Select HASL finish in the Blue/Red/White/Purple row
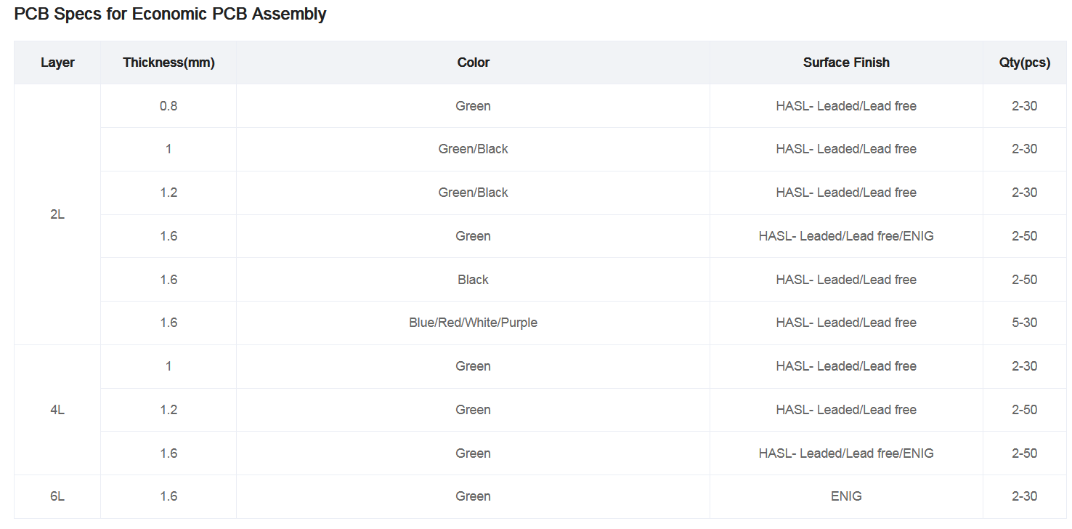The height and width of the screenshot is (529, 1072). (x=846, y=323)
